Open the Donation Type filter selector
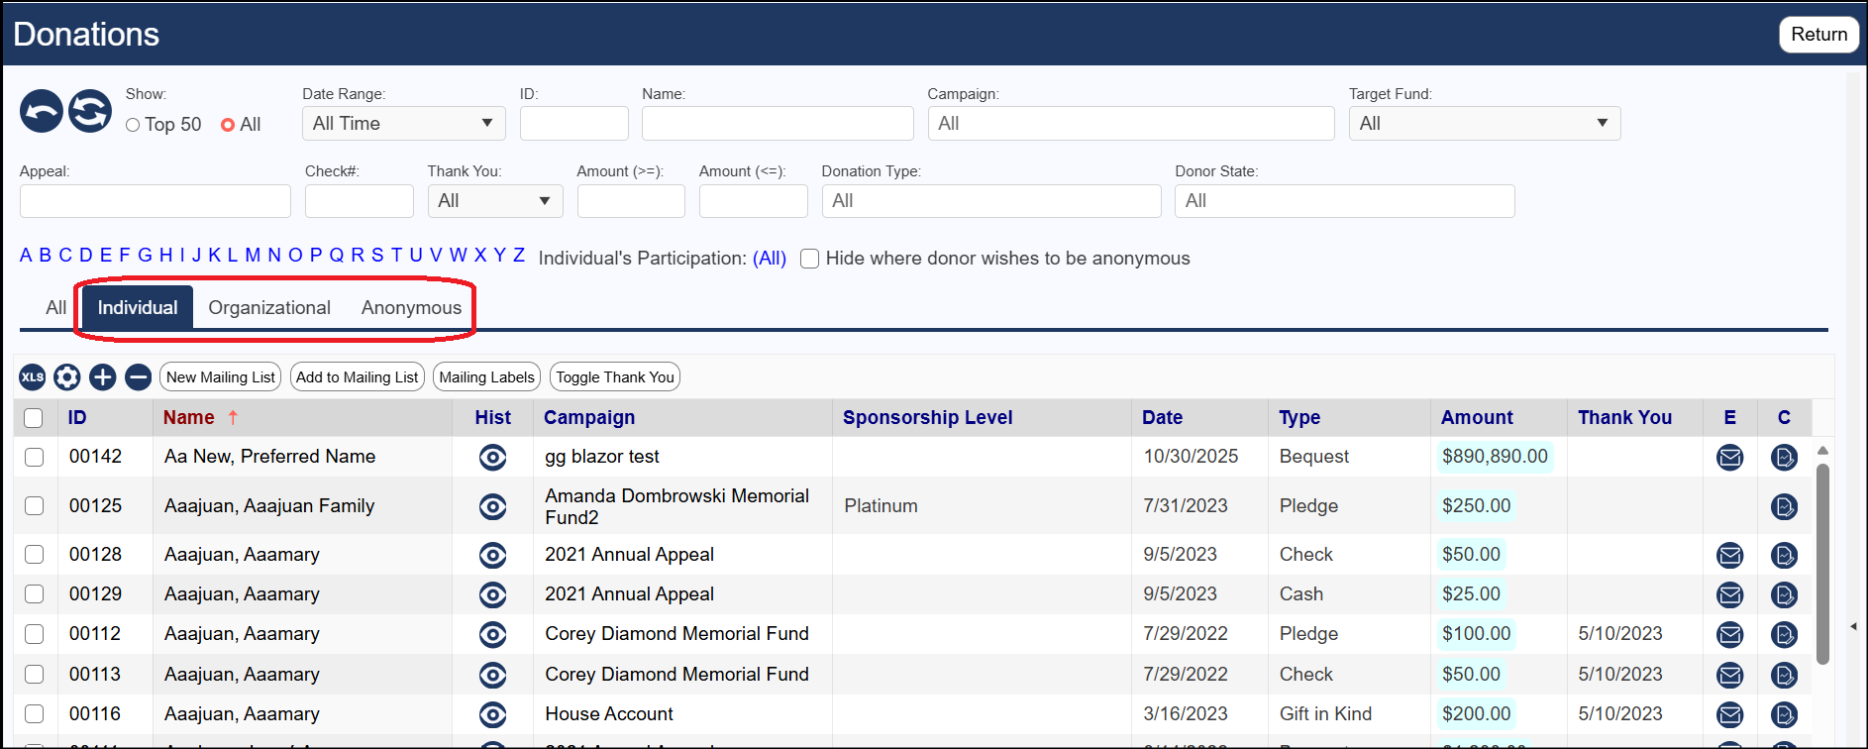The height and width of the screenshot is (749, 1868). [990, 201]
